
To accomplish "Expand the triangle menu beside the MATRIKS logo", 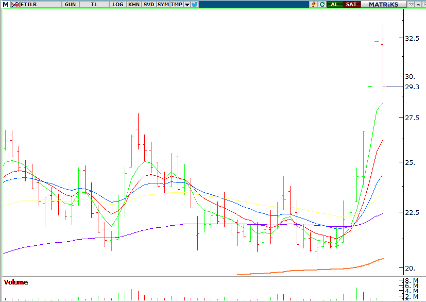I will pyautogui.click(x=411, y=4).
